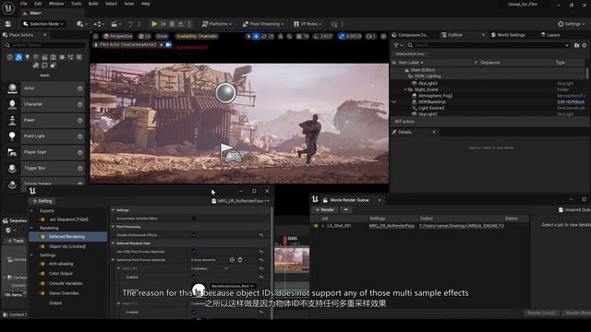591x332 pixels.
Task: Collapse the Post Processing section
Action: 113,227
